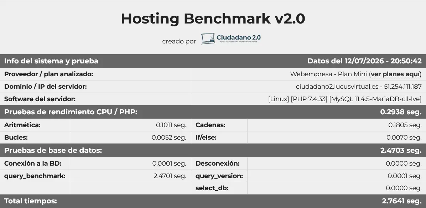Screen dimensions: 426x208
Task: Click the query_version label
Action: [219, 176]
